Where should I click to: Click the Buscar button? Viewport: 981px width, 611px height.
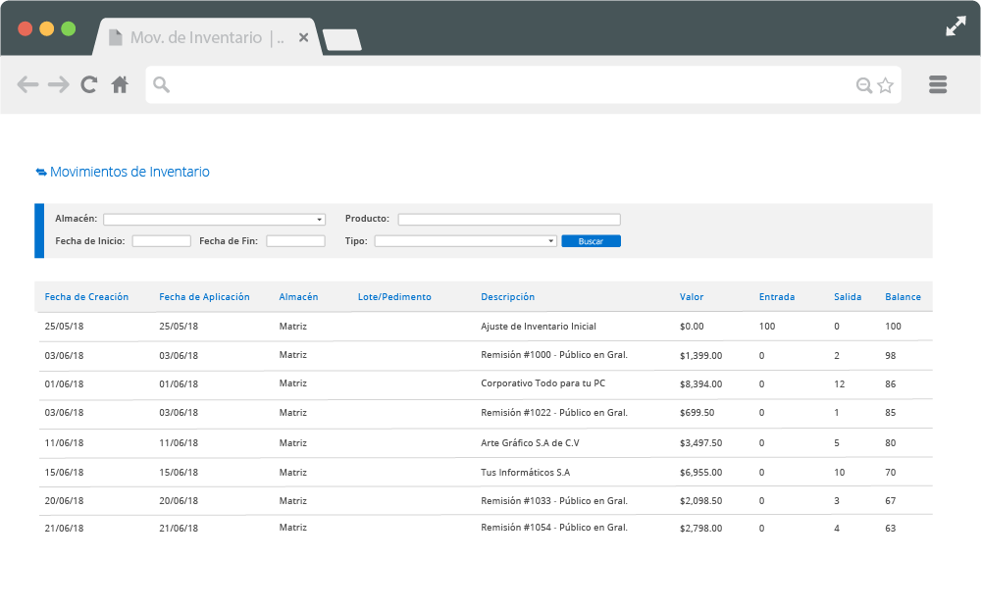coord(592,241)
